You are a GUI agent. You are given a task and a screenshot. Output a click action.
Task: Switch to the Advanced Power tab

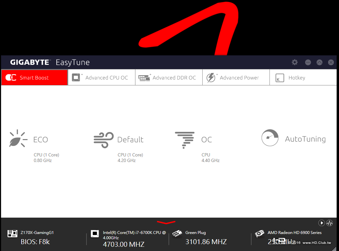pos(236,78)
